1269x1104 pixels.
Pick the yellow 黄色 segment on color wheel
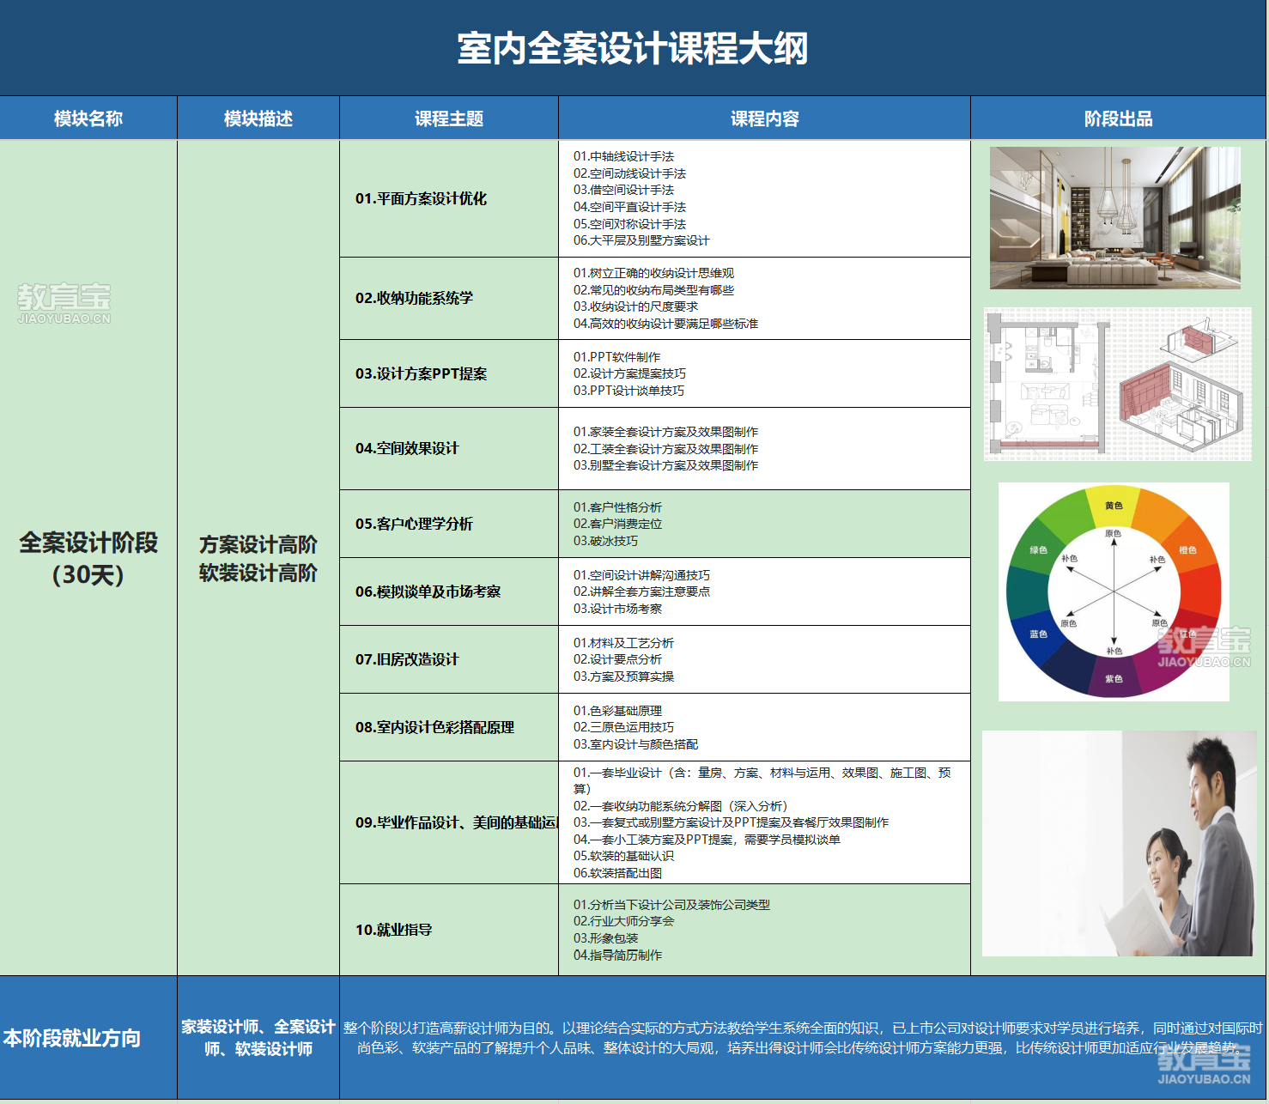1114,506
